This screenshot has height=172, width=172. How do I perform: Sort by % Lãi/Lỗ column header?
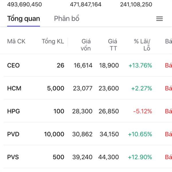coord(142,45)
